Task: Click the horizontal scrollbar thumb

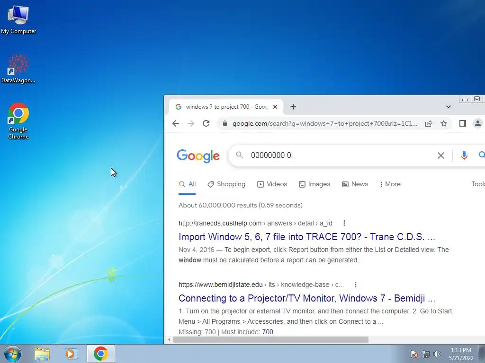Action: click(x=270, y=340)
